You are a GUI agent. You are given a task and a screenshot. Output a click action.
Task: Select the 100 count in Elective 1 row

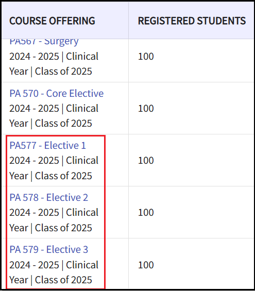(146, 160)
